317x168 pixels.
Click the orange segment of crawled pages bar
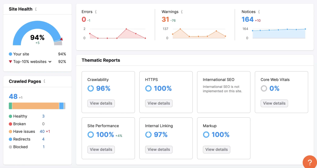tap(36, 106)
